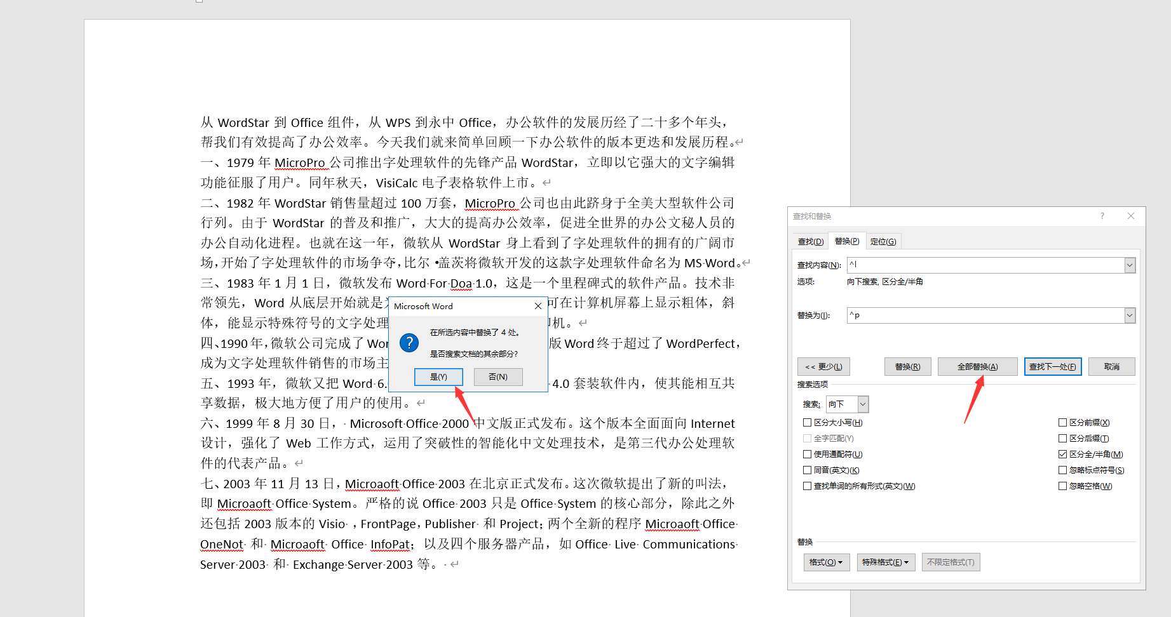The image size is (1171, 617).
Task: Click the 不限定格式(T) button
Action: pos(951,562)
